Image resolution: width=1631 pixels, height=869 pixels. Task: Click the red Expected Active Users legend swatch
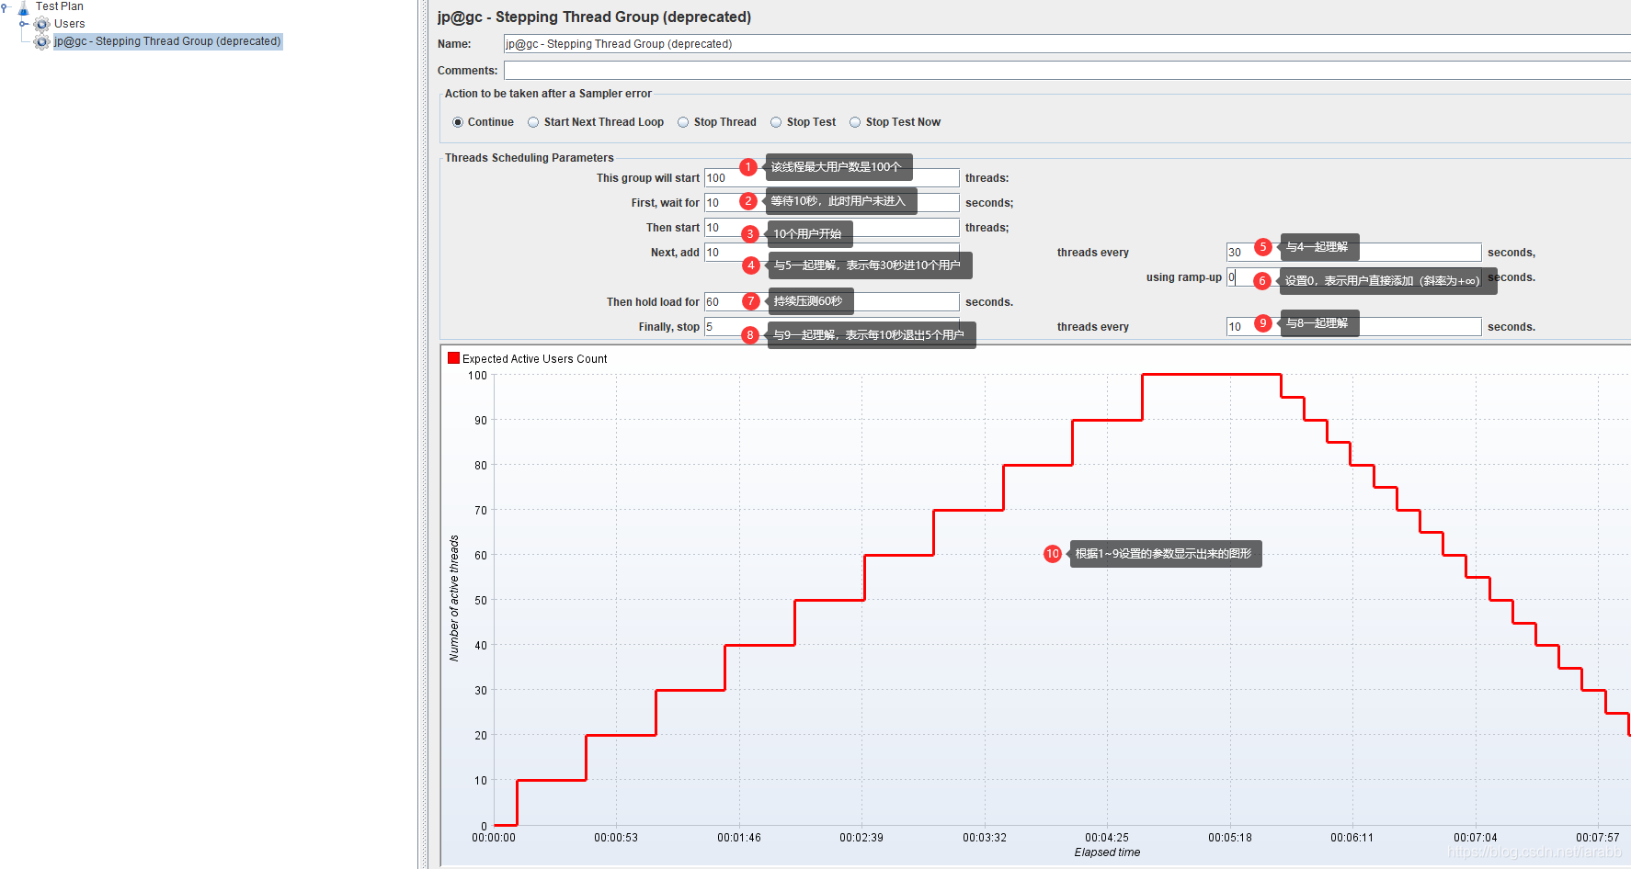tap(453, 358)
